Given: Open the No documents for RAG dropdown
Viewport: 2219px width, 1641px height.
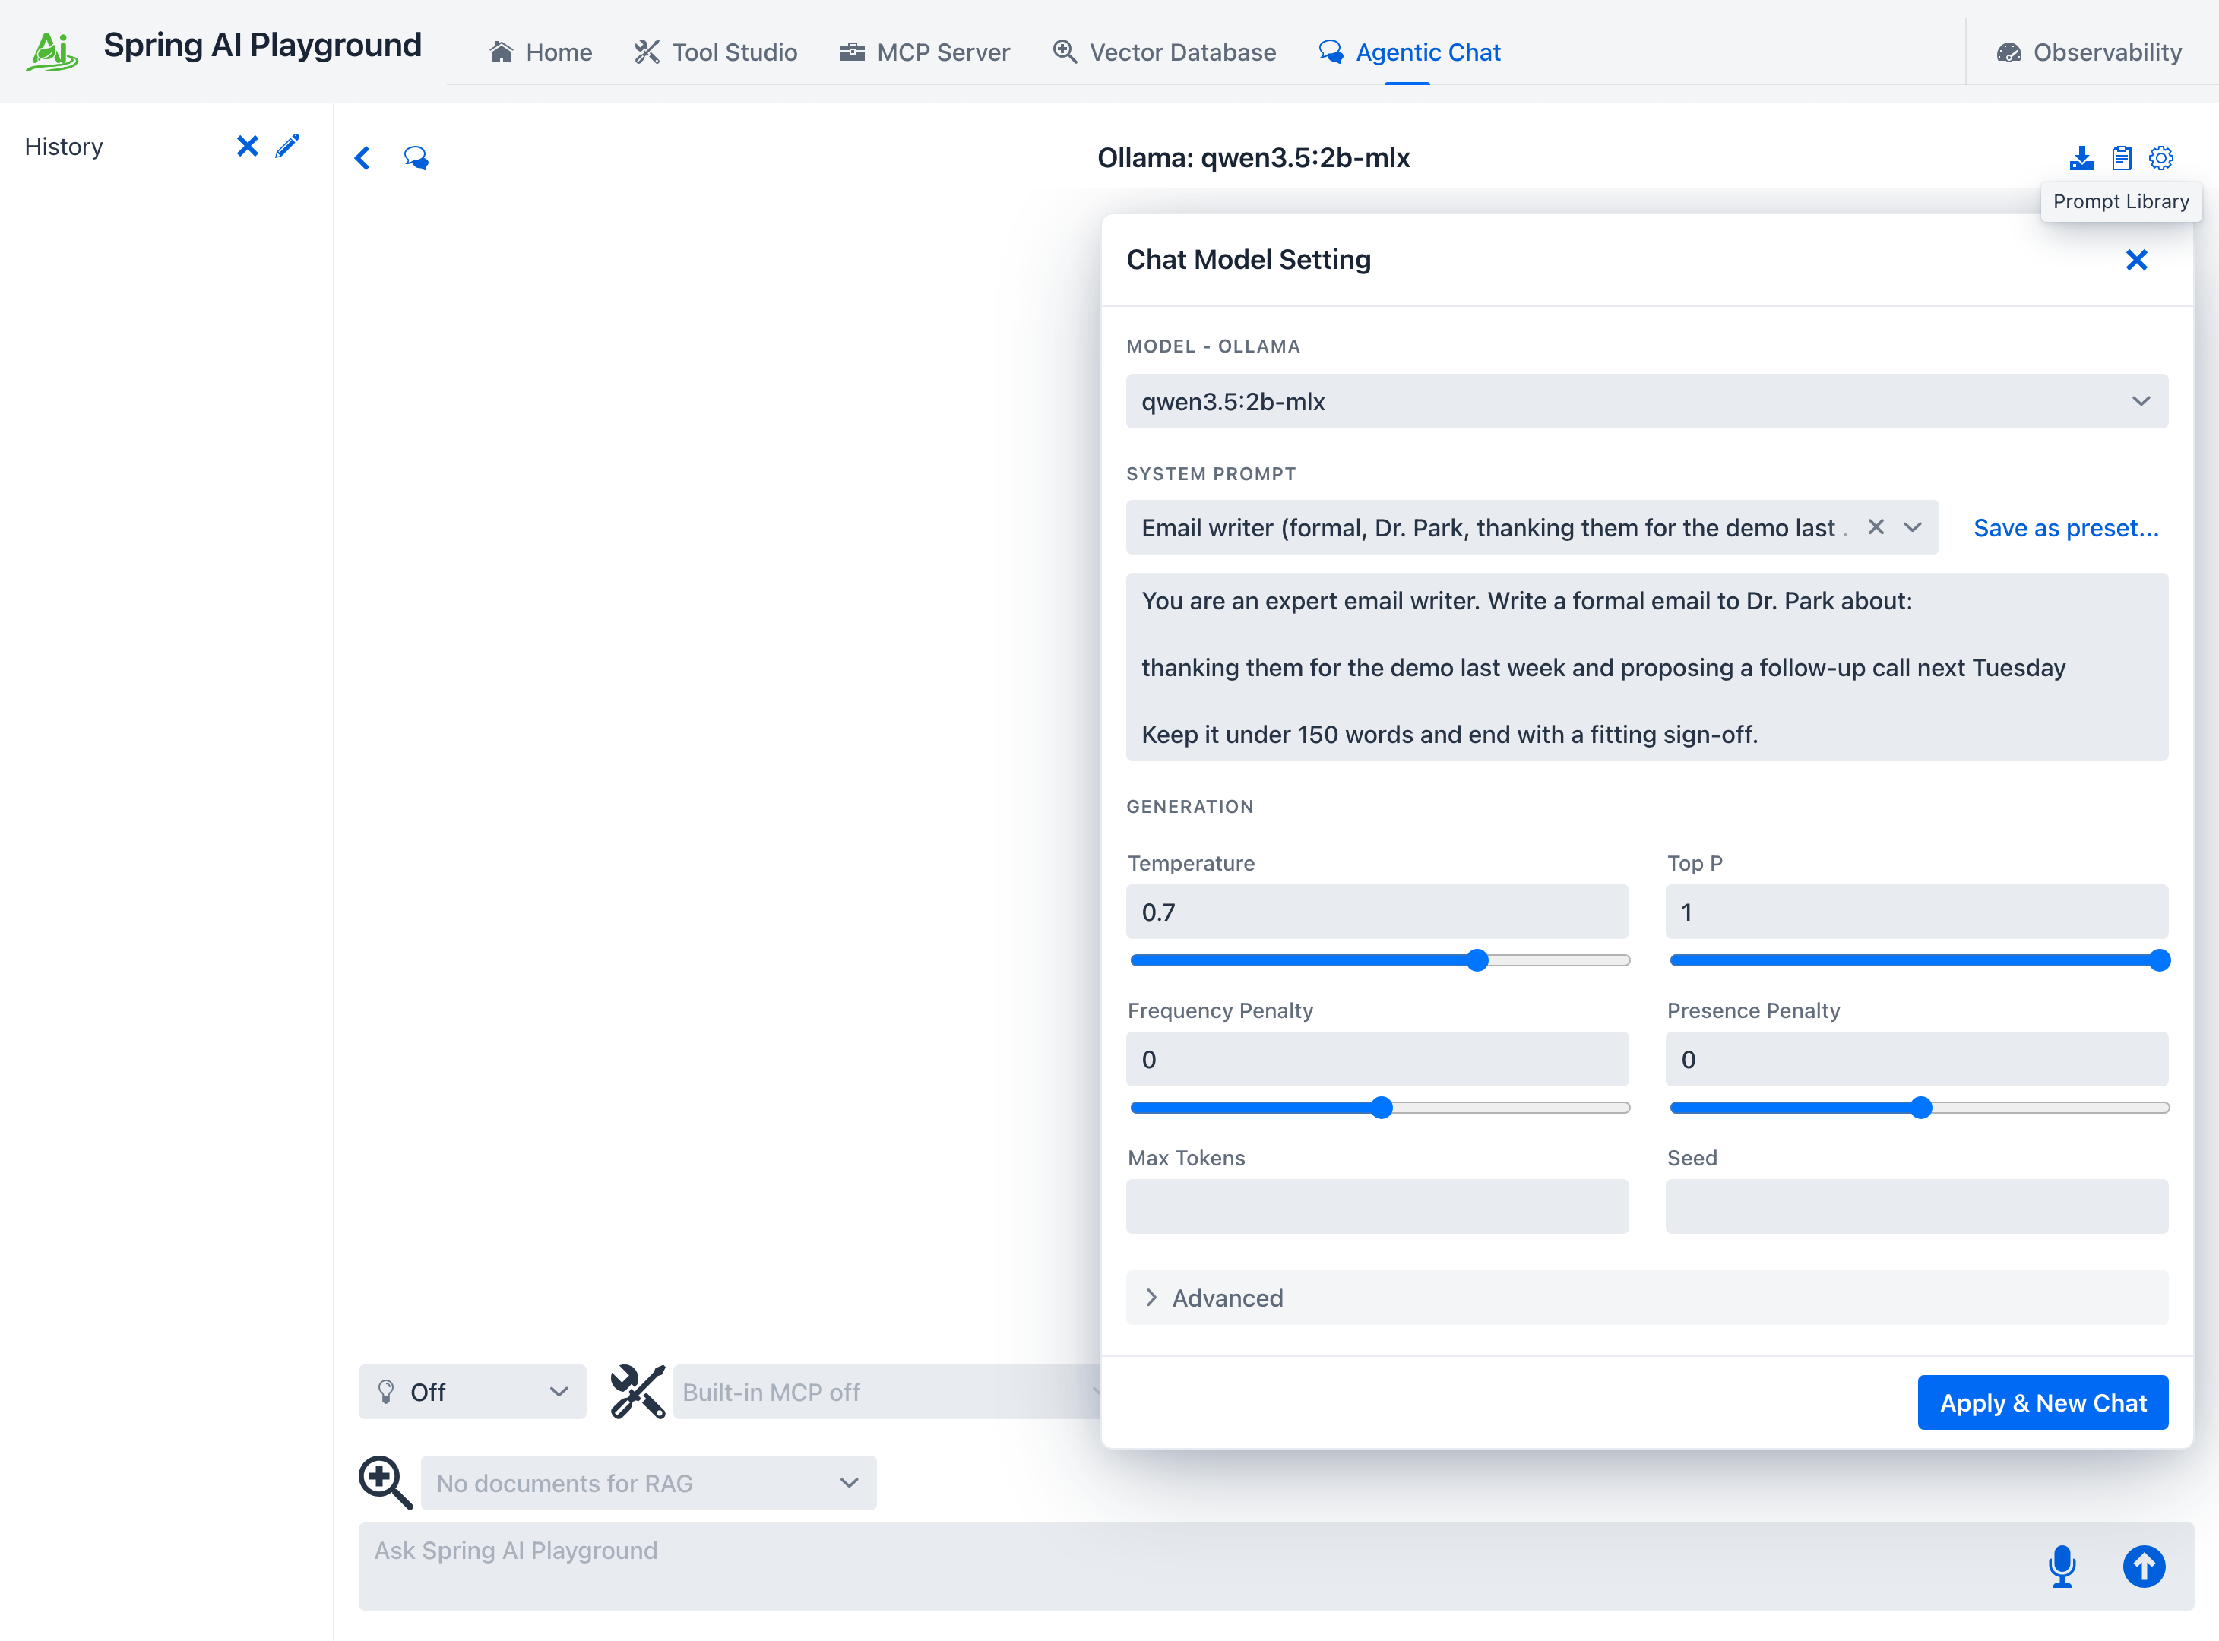Looking at the screenshot, I should [648, 1483].
